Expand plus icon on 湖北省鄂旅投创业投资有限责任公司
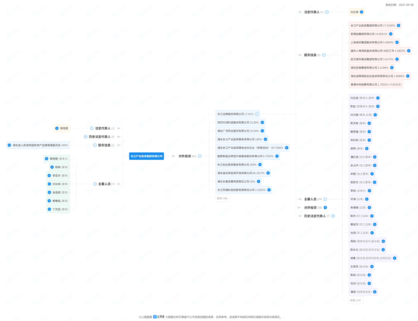The height and width of the screenshot is (321, 418). (408, 76)
